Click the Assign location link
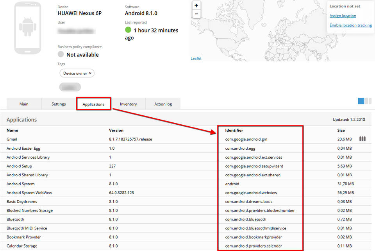This screenshot has height=251, width=375. [343, 16]
